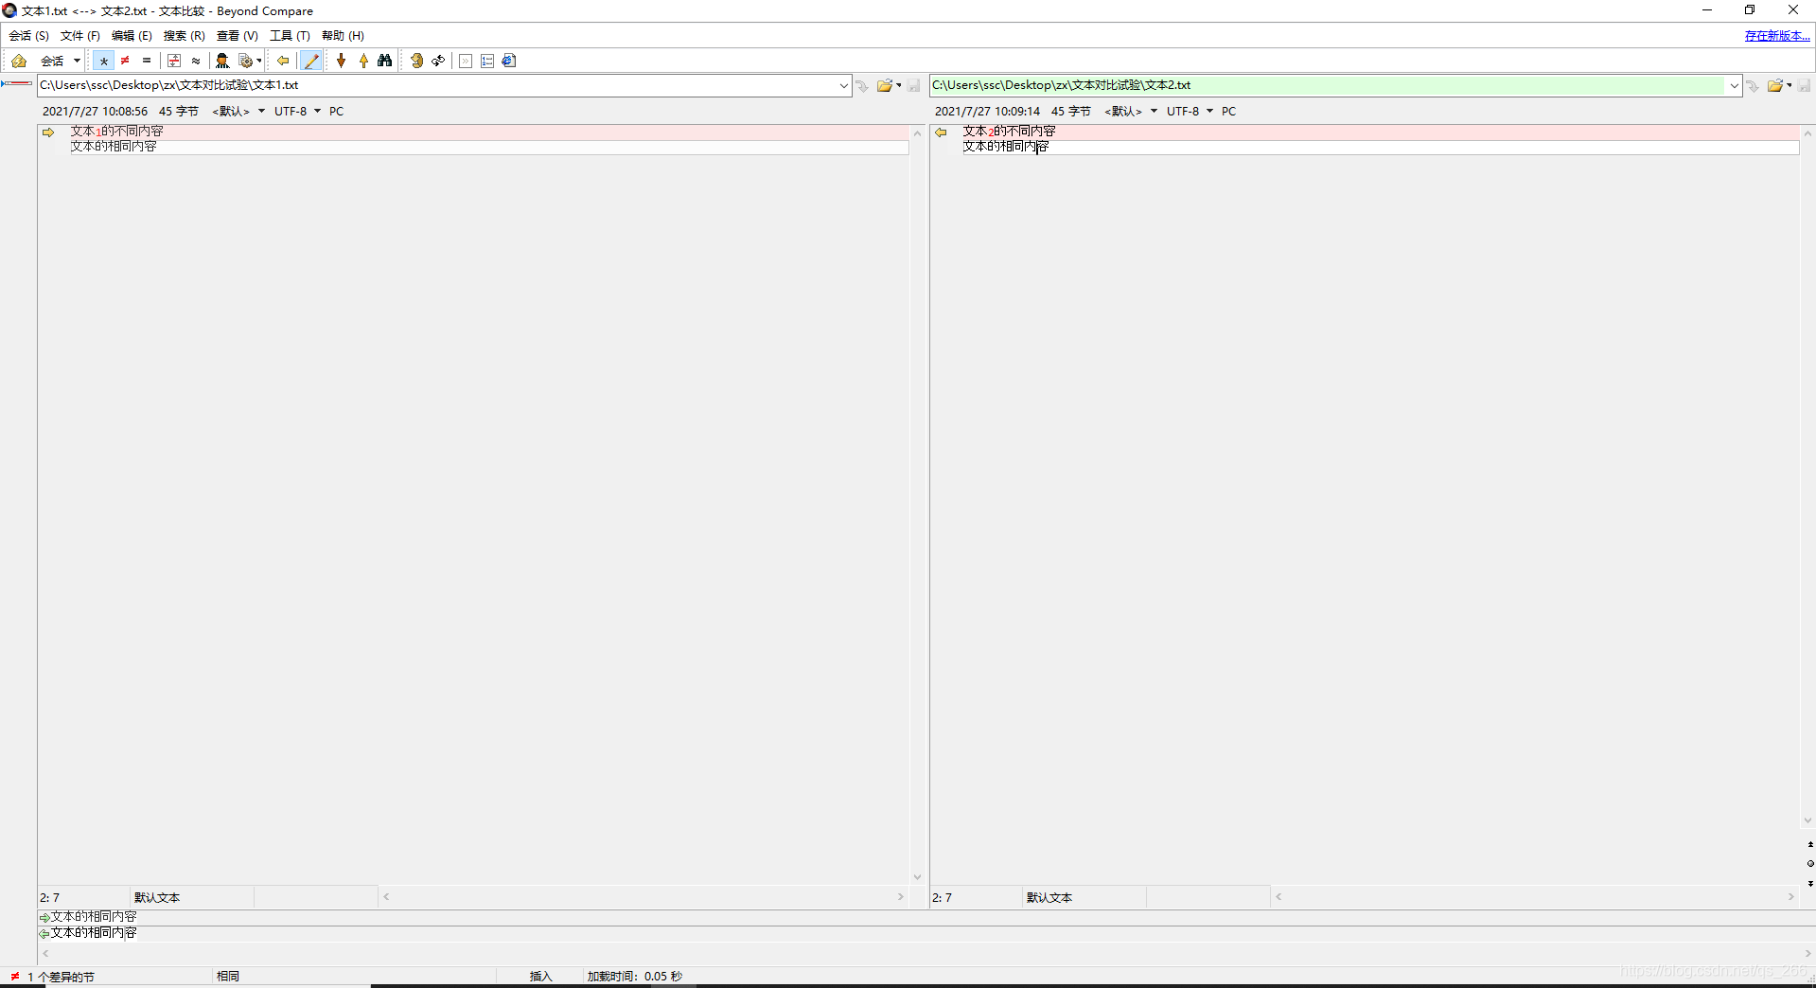Image resolution: width=1816 pixels, height=988 pixels.
Task: Open the 工具 (T) menu
Action: [290, 35]
